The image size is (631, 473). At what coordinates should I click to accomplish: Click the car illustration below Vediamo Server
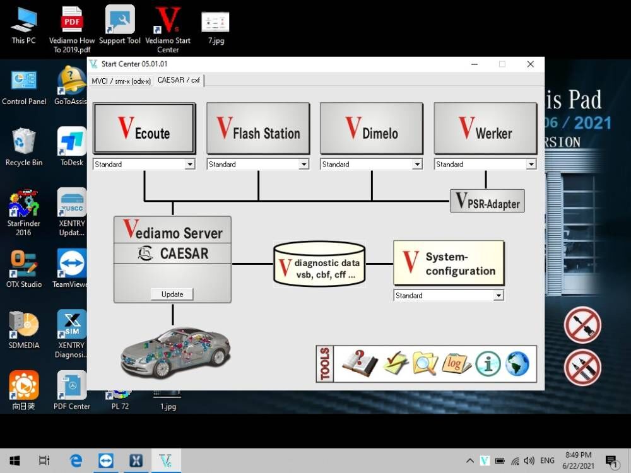pos(175,353)
